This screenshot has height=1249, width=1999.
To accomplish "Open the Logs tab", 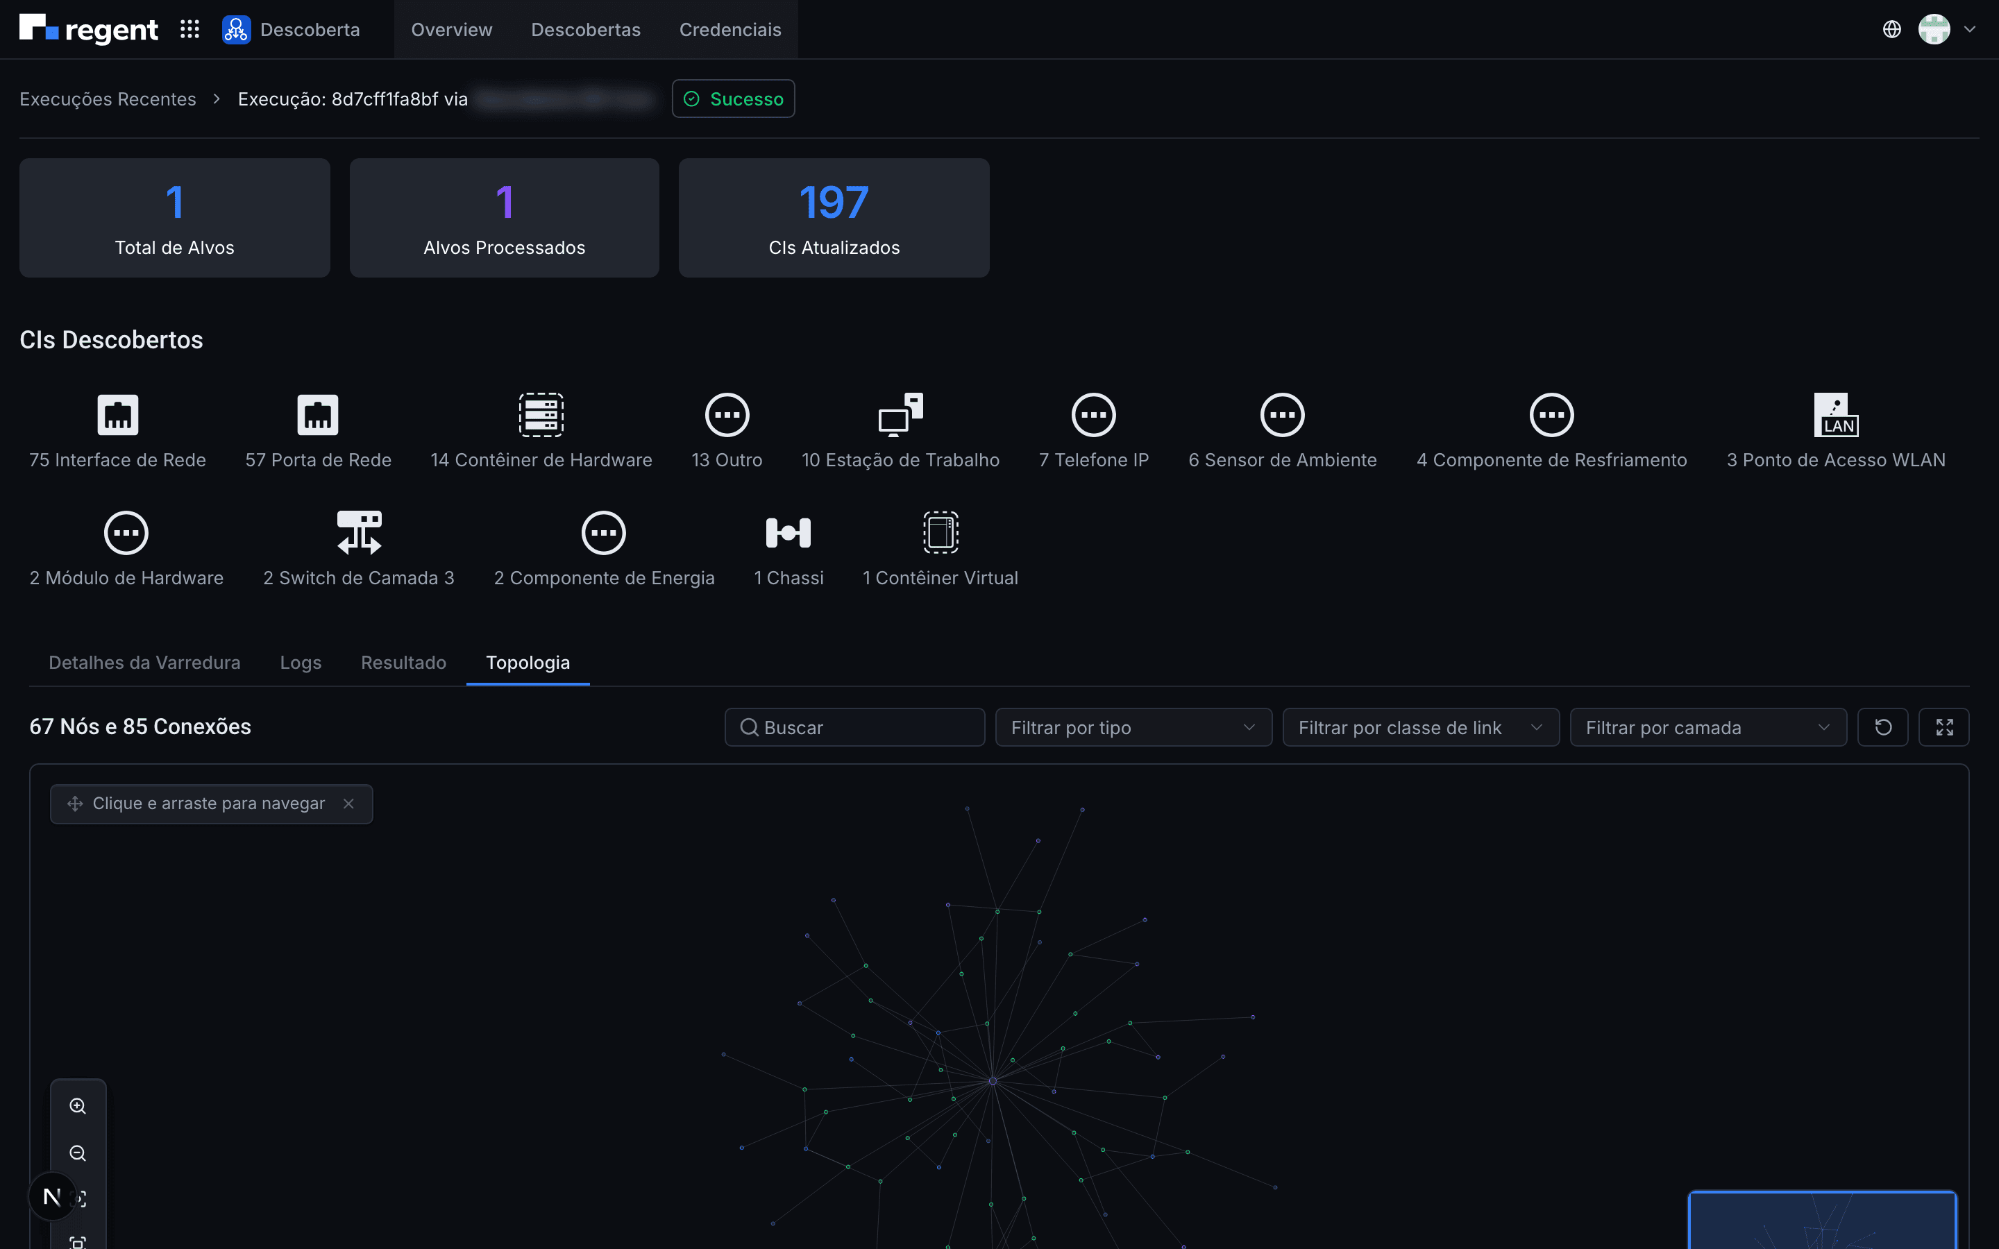I will (301, 663).
